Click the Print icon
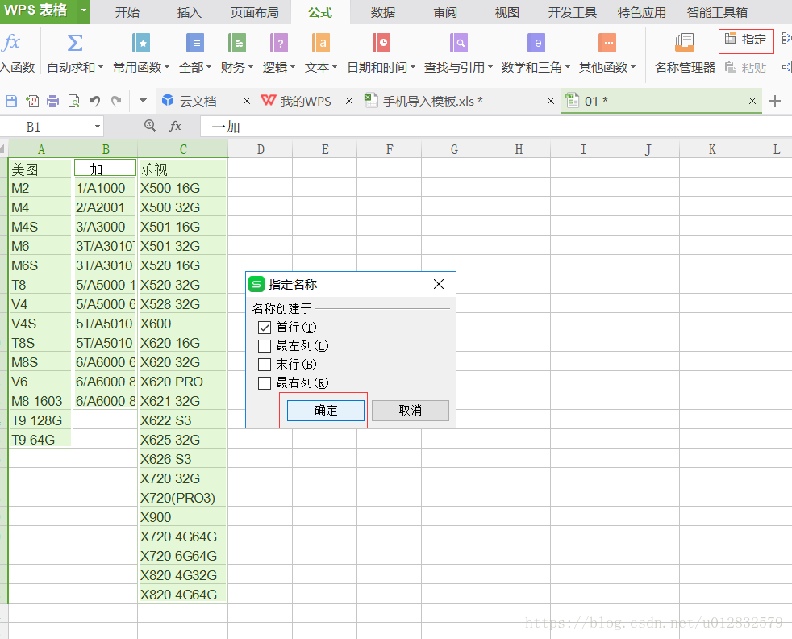 (x=52, y=101)
